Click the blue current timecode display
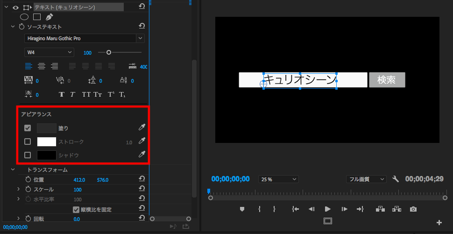This screenshot has width=453, height=234. click(x=230, y=179)
